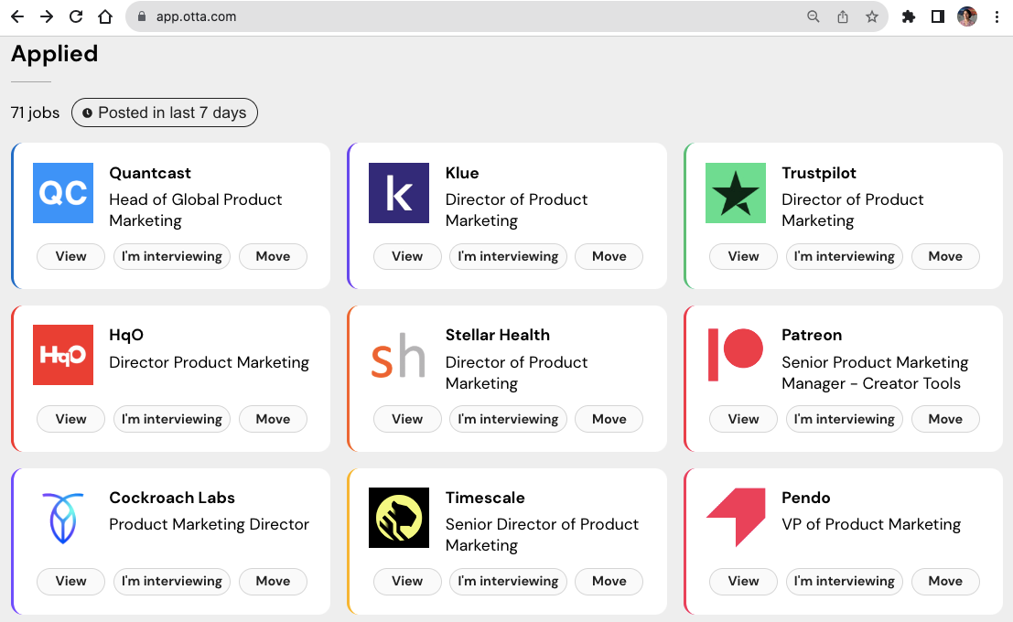Viewport: 1013px width, 622px height.
Task: Move the Cockroach Labs job
Action: click(x=273, y=582)
